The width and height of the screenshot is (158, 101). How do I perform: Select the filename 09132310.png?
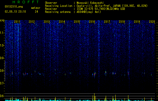click(14, 7)
